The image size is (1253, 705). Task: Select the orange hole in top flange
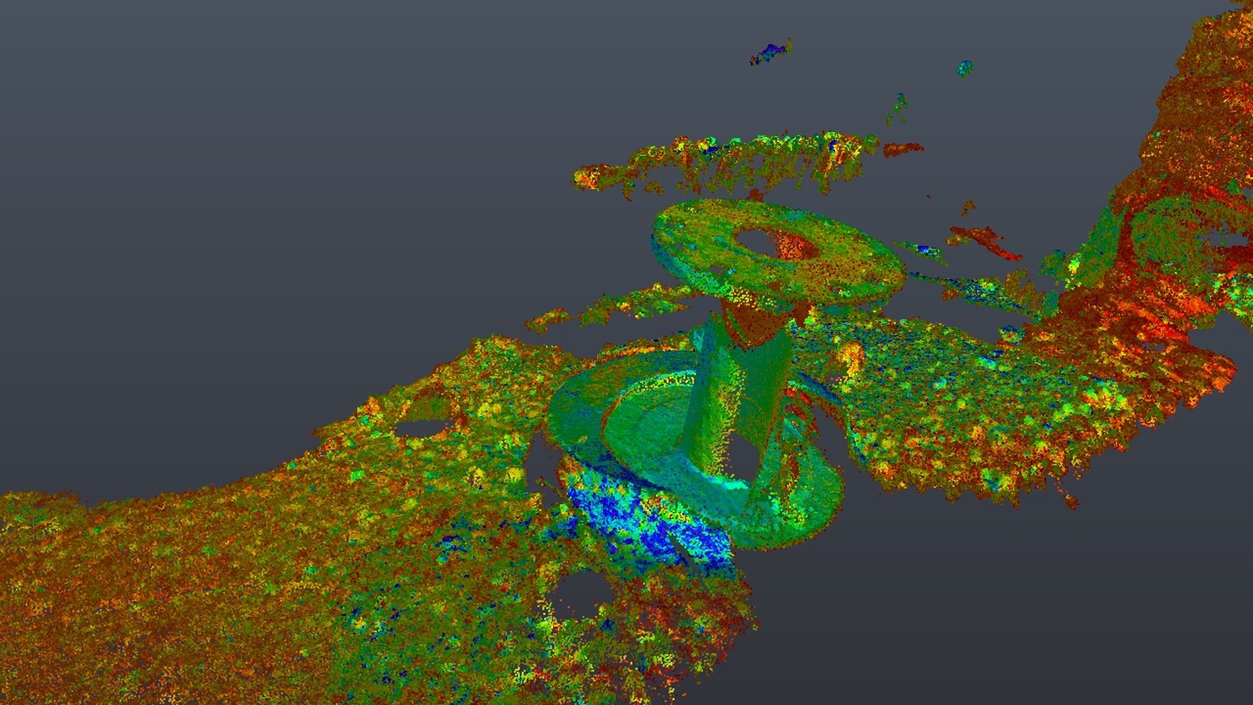point(777,243)
